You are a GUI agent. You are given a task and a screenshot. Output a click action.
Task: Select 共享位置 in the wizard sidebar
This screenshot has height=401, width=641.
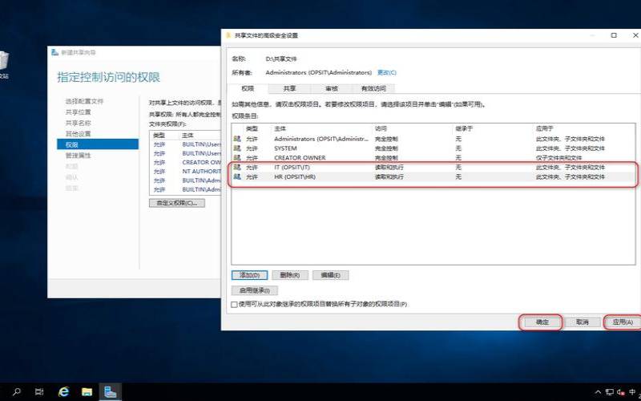coord(78,112)
